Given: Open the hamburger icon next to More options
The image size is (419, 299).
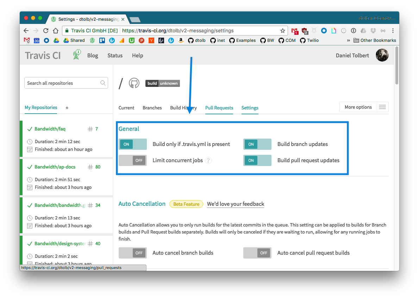Looking at the screenshot, I should [382, 107].
